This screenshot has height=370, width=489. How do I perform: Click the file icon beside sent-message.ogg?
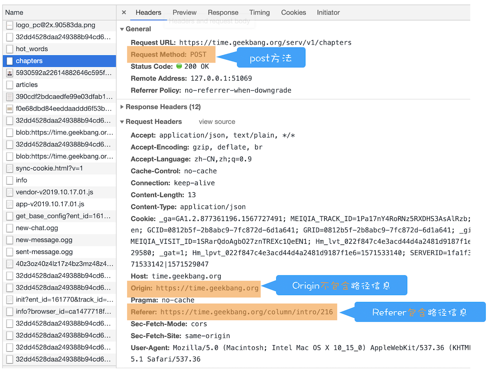pos(11,252)
